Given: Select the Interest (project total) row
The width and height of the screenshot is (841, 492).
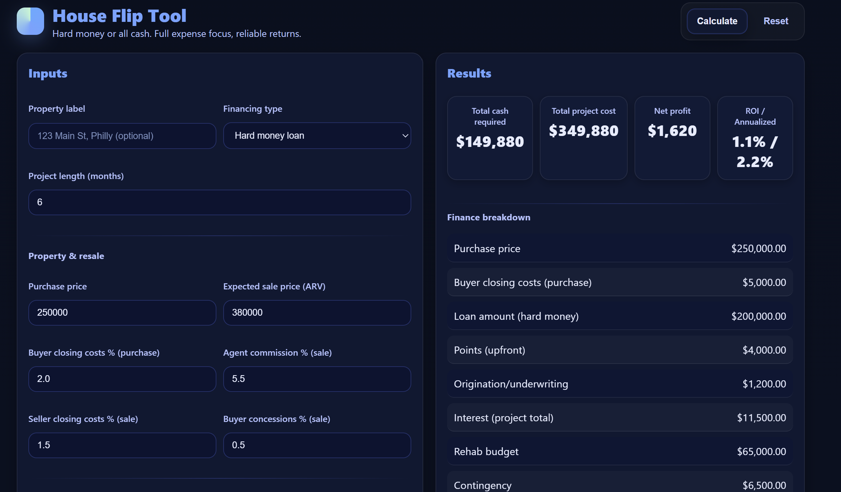Looking at the screenshot, I should [619, 418].
